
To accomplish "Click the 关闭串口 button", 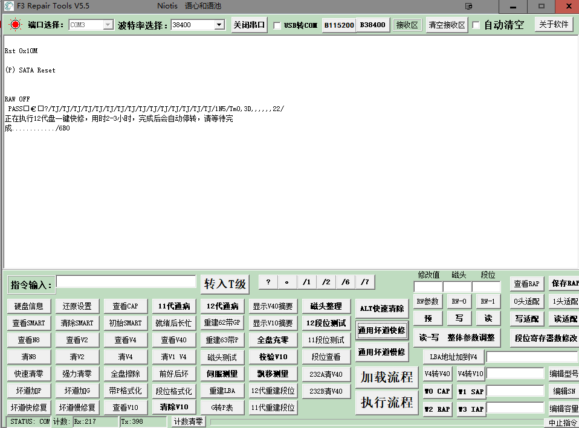I will tap(249, 25).
